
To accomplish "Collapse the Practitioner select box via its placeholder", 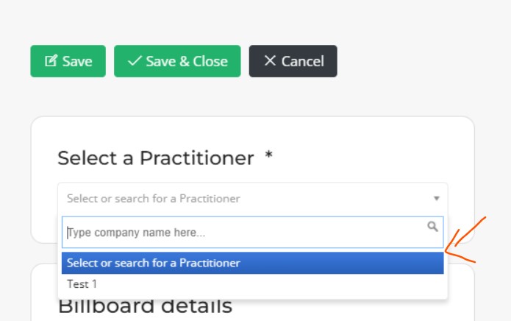I will coord(154,198).
